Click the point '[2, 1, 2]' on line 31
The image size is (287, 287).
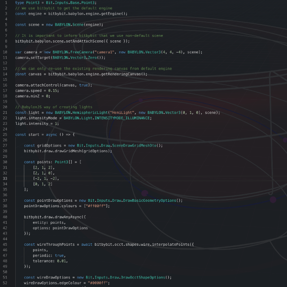click(43, 167)
